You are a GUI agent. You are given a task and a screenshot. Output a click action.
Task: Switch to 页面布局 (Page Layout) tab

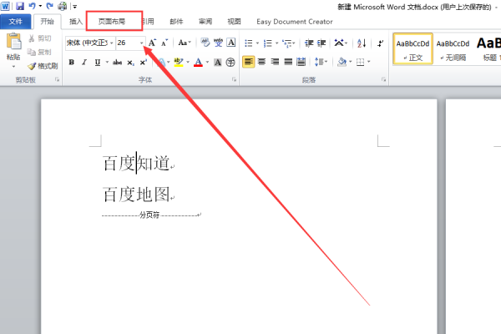(x=112, y=22)
